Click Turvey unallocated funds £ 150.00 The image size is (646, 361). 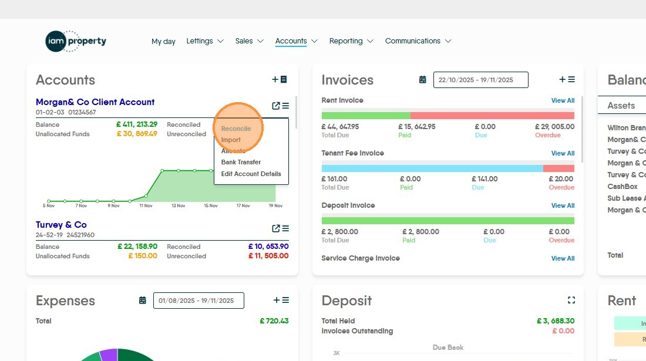point(143,255)
